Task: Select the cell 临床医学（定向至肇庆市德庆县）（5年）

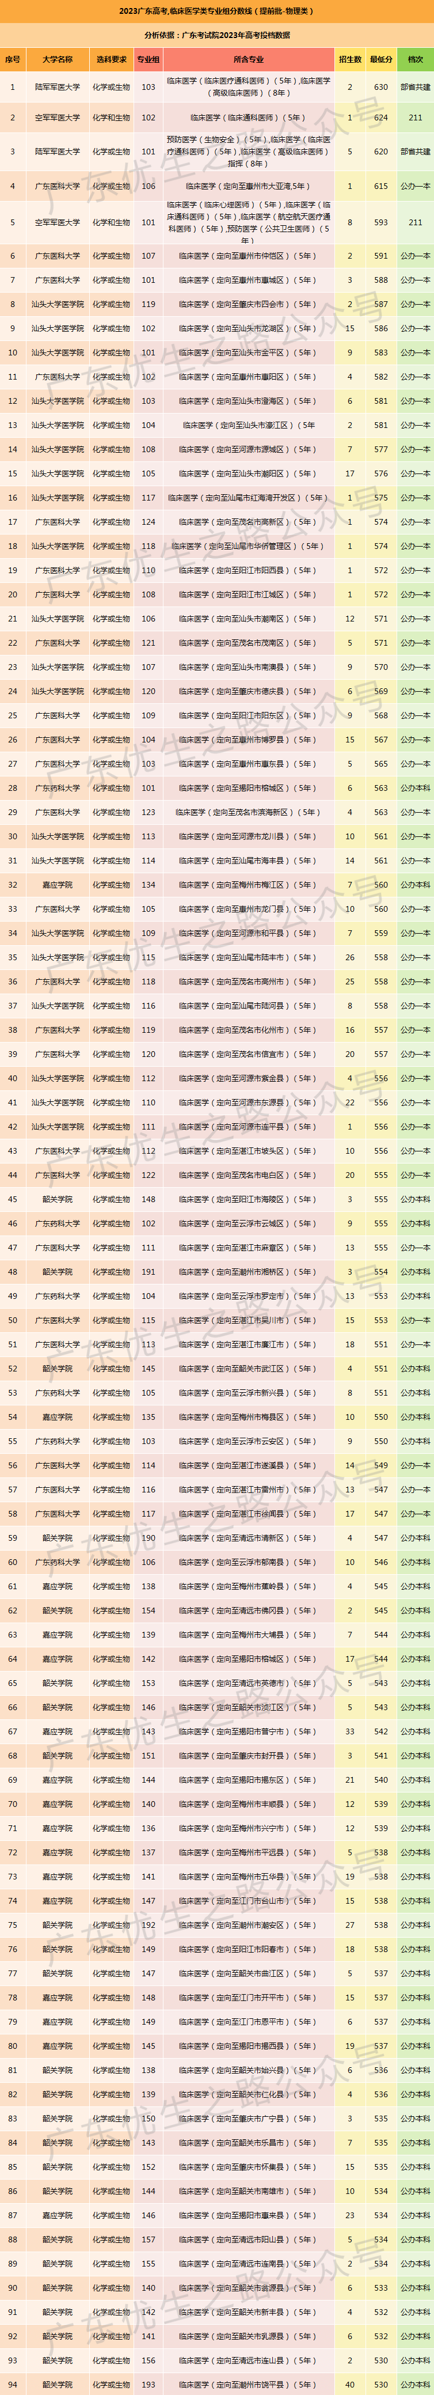Action: pyautogui.click(x=248, y=691)
